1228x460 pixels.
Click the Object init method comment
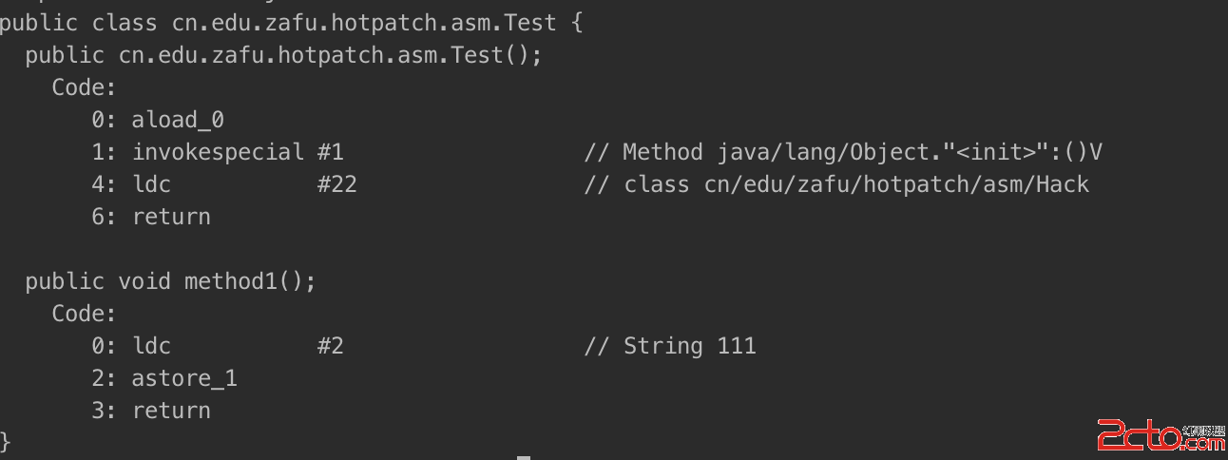(842, 152)
